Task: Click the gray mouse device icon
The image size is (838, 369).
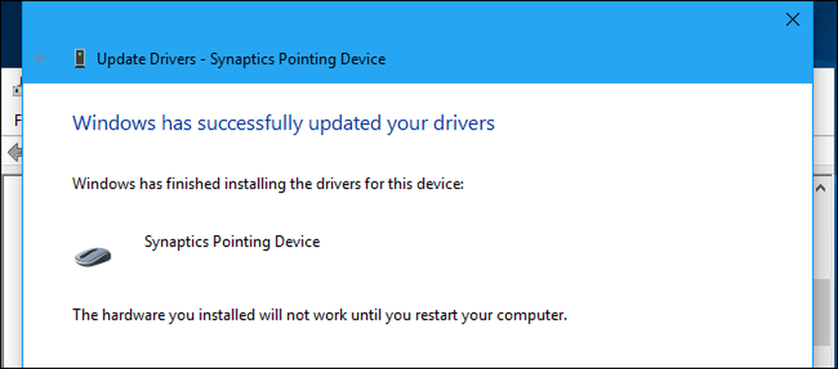Action: point(92,256)
